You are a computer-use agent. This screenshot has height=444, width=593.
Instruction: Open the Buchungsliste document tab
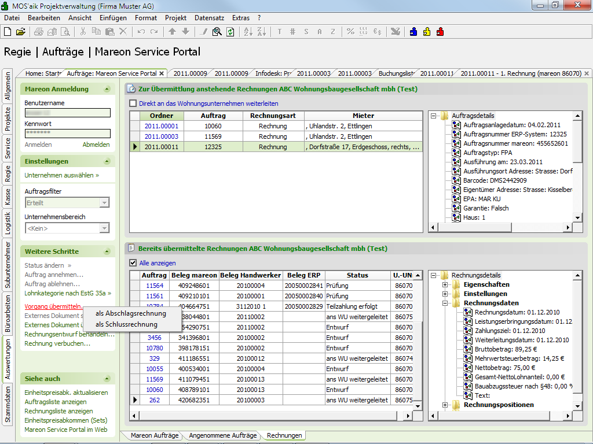point(397,73)
